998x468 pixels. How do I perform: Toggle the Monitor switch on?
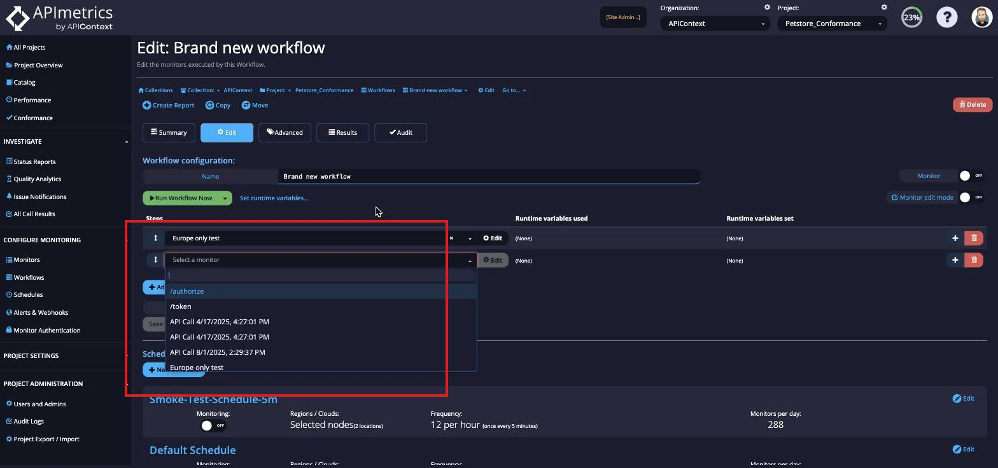tap(971, 175)
